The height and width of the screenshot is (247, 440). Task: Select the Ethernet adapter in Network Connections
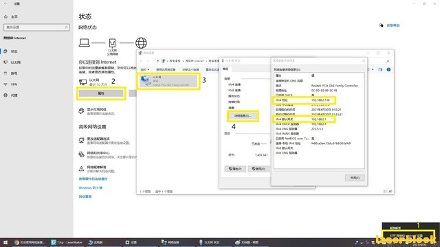coord(168,81)
